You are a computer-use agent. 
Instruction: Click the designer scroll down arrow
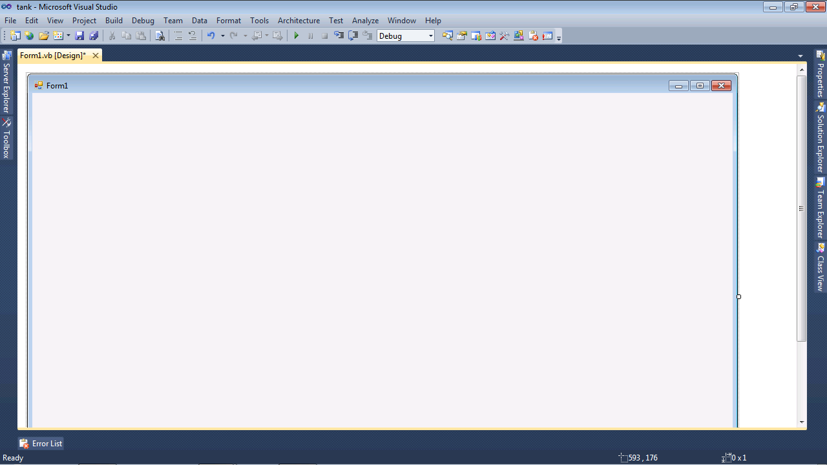802,422
